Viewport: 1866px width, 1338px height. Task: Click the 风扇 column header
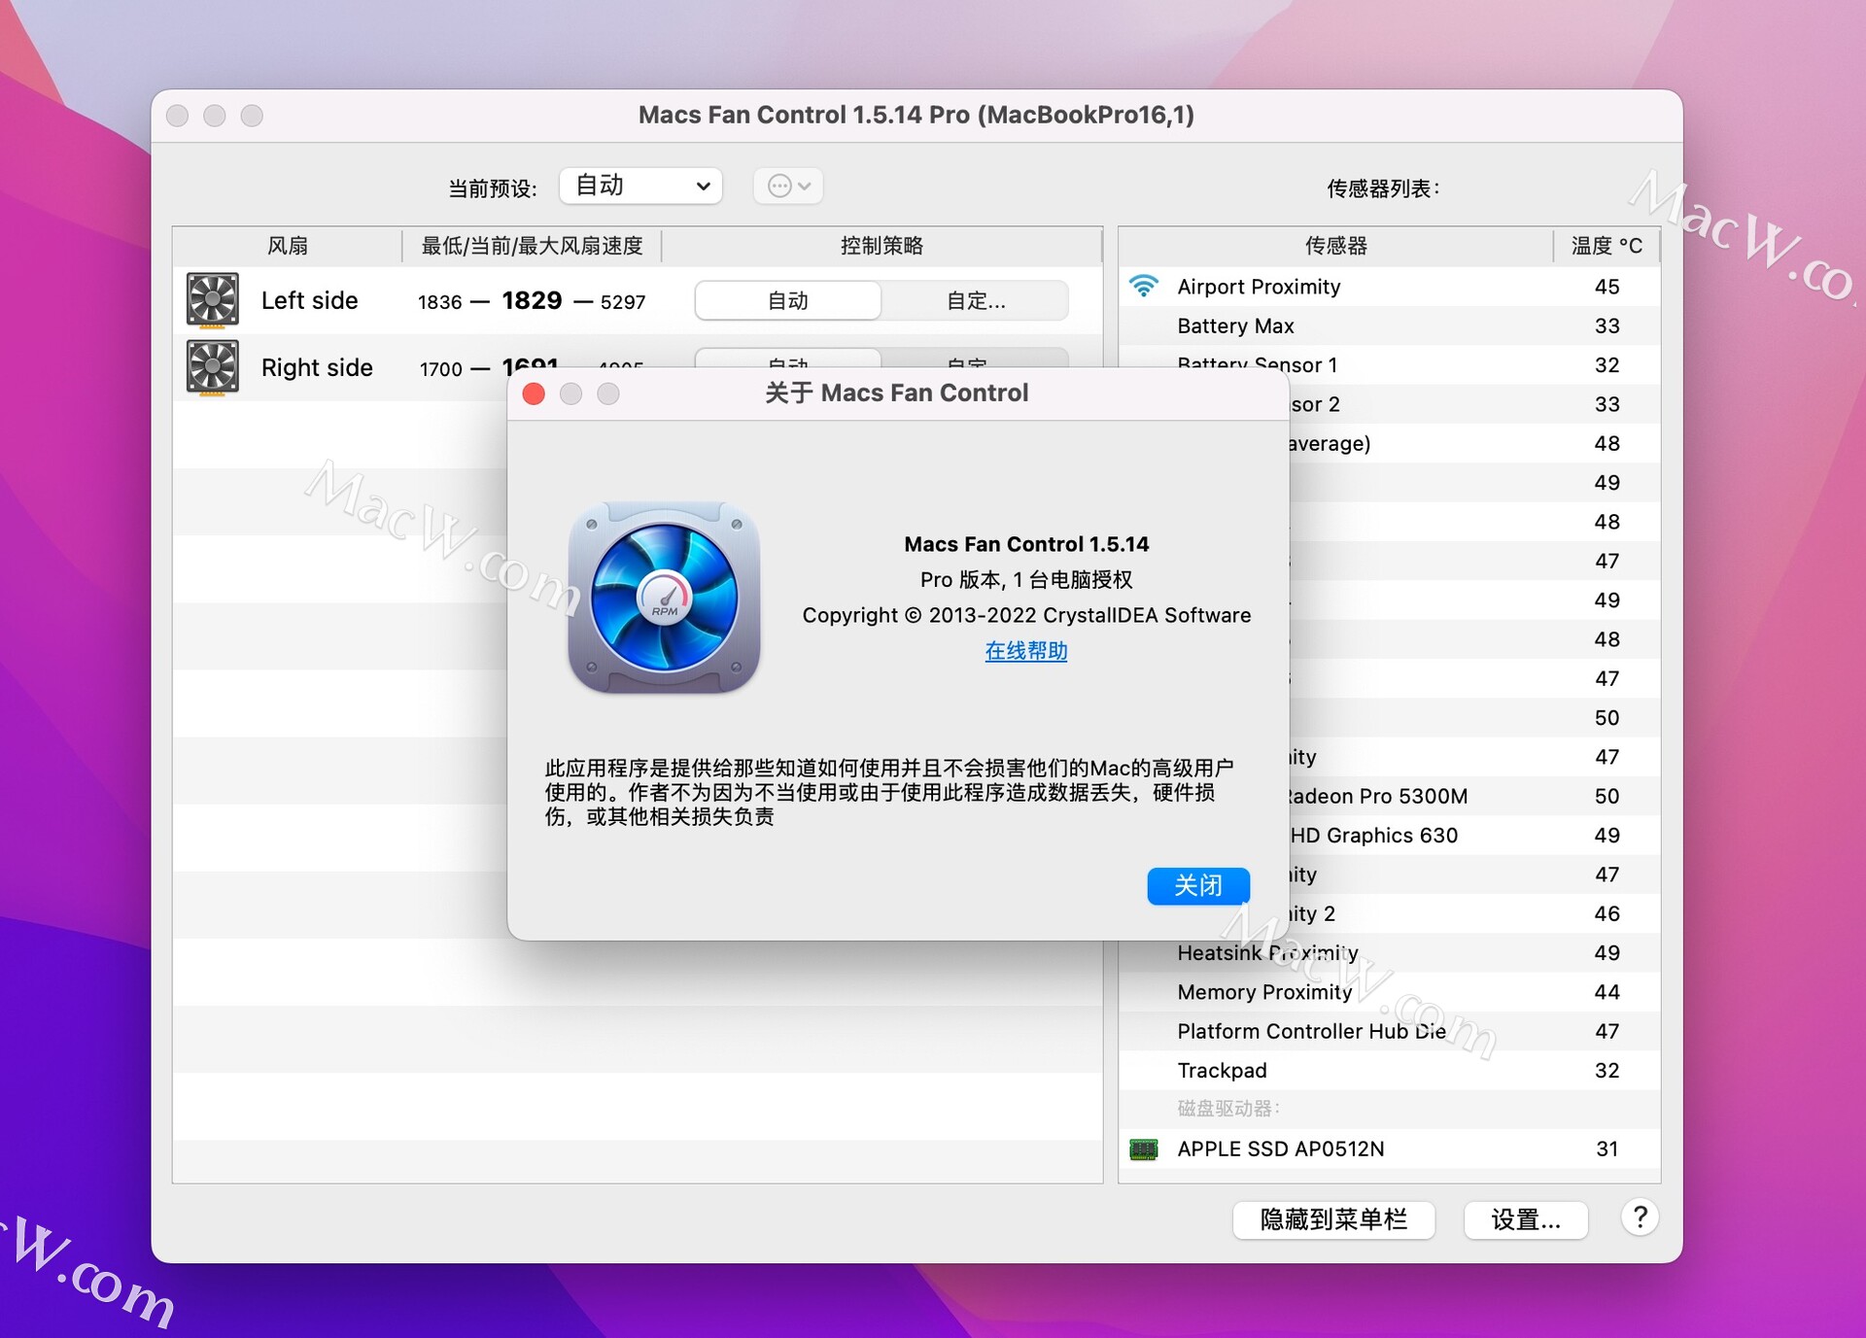(x=288, y=246)
